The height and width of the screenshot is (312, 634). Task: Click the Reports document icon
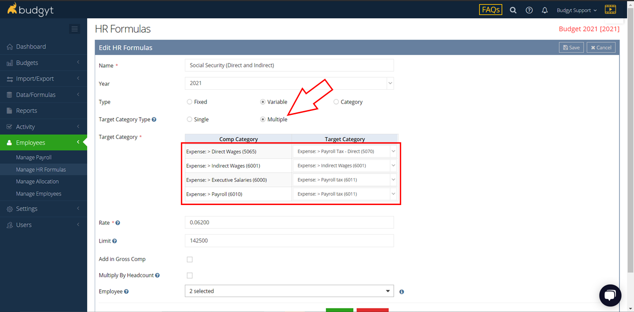pyautogui.click(x=9, y=110)
